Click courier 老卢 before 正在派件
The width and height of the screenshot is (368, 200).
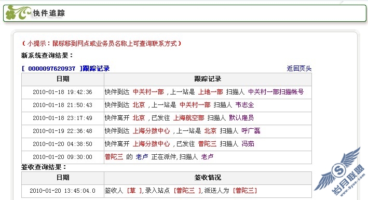(x=142, y=156)
